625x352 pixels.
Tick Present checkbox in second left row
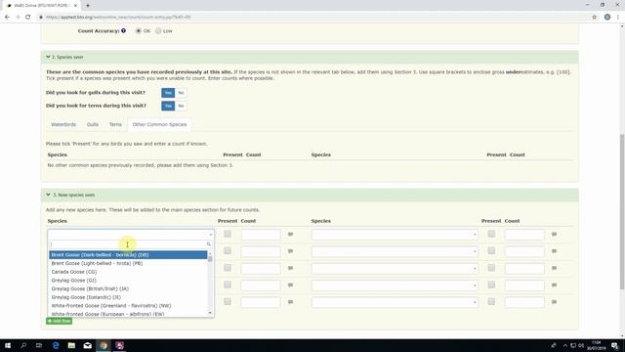pyautogui.click(x=228, y=250)
